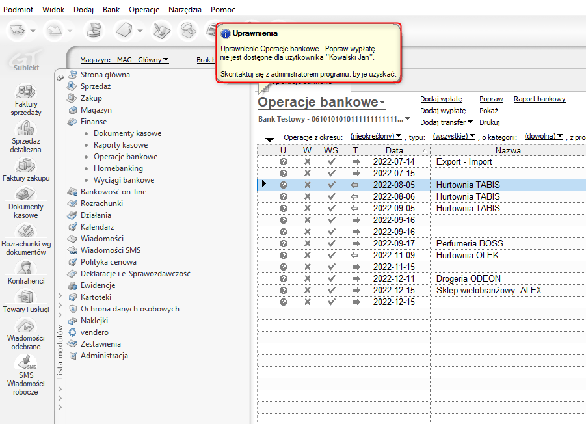Select Wyciągi bankowe under Finanse
Screen dimensions: 586x424
(x=124, y=180)
